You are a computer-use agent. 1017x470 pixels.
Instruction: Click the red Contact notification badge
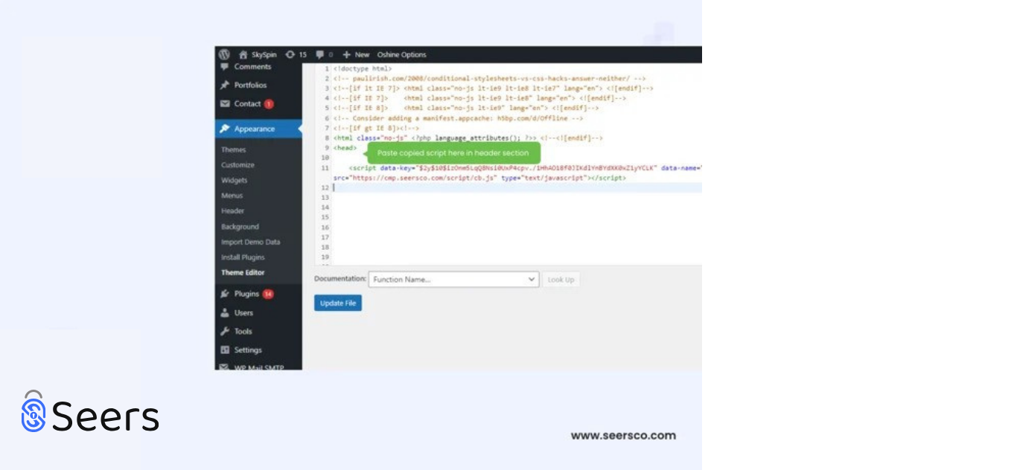pos(269,104)
